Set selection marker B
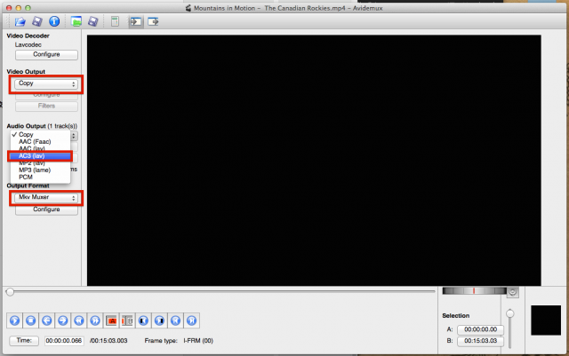Viewport: 569px width, 356px height. pos(127,320)
